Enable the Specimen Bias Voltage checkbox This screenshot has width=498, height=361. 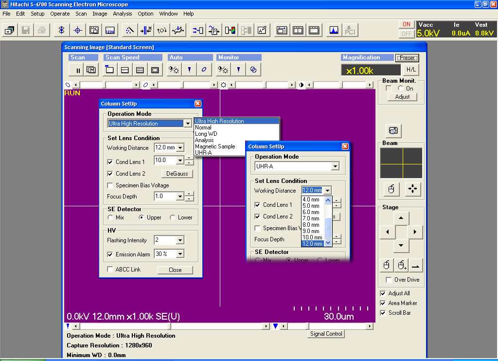click(x=110, y=185)
